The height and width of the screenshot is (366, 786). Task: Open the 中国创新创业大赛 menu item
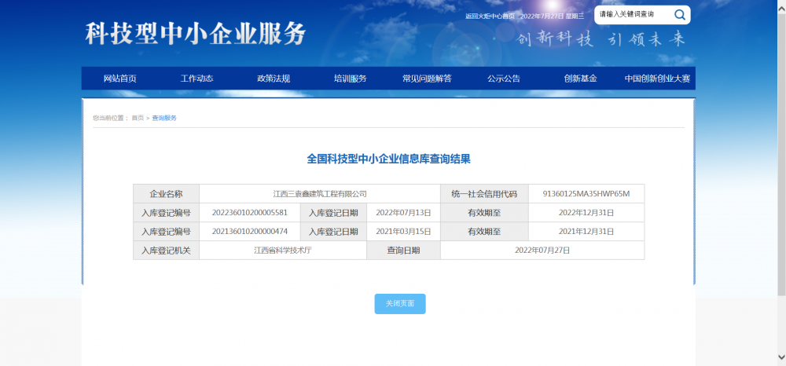[x=657, y=79]
